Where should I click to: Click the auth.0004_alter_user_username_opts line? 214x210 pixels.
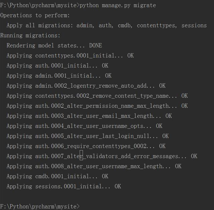[84, 126]
